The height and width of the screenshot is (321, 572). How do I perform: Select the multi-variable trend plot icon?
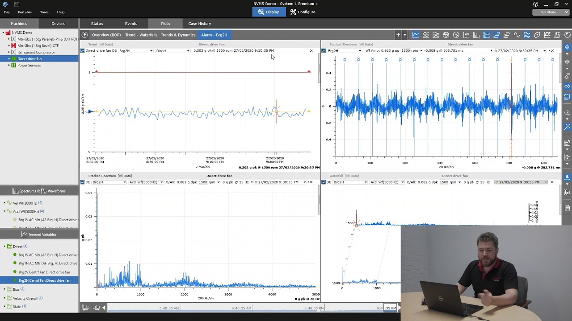[x=425, y=35]
